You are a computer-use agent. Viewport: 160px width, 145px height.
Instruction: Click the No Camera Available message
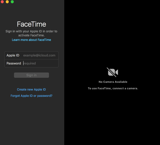coord(113,82)
